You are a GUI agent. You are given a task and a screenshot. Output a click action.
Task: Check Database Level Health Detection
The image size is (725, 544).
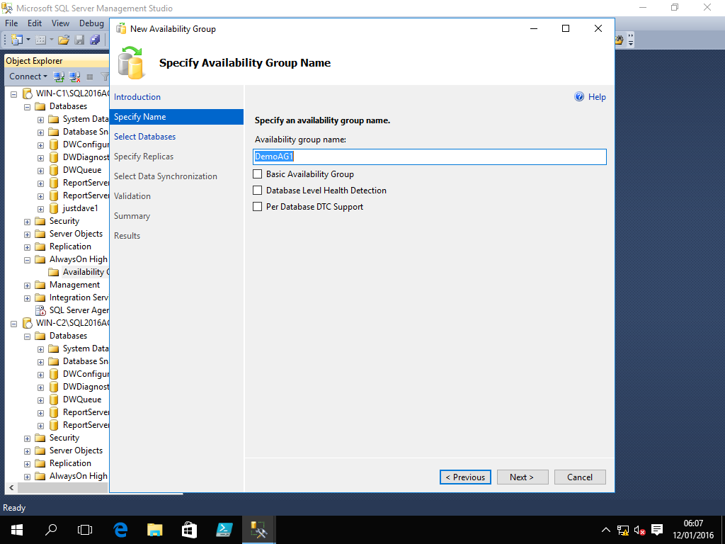tap(258, 191)
